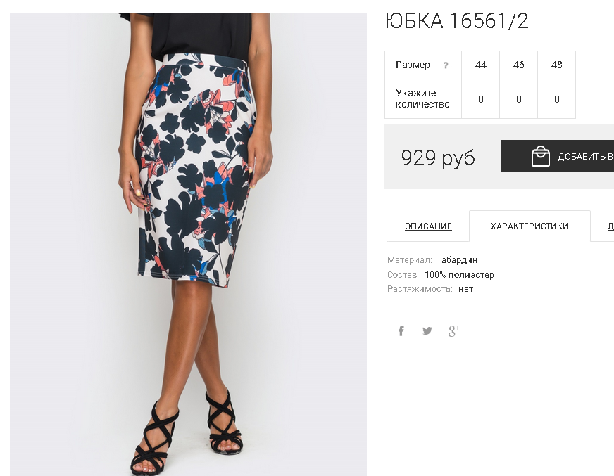This screenshot has width=614, height=476.
Task: Click the shopping bag icon on cart button
Action: (540, 156)
